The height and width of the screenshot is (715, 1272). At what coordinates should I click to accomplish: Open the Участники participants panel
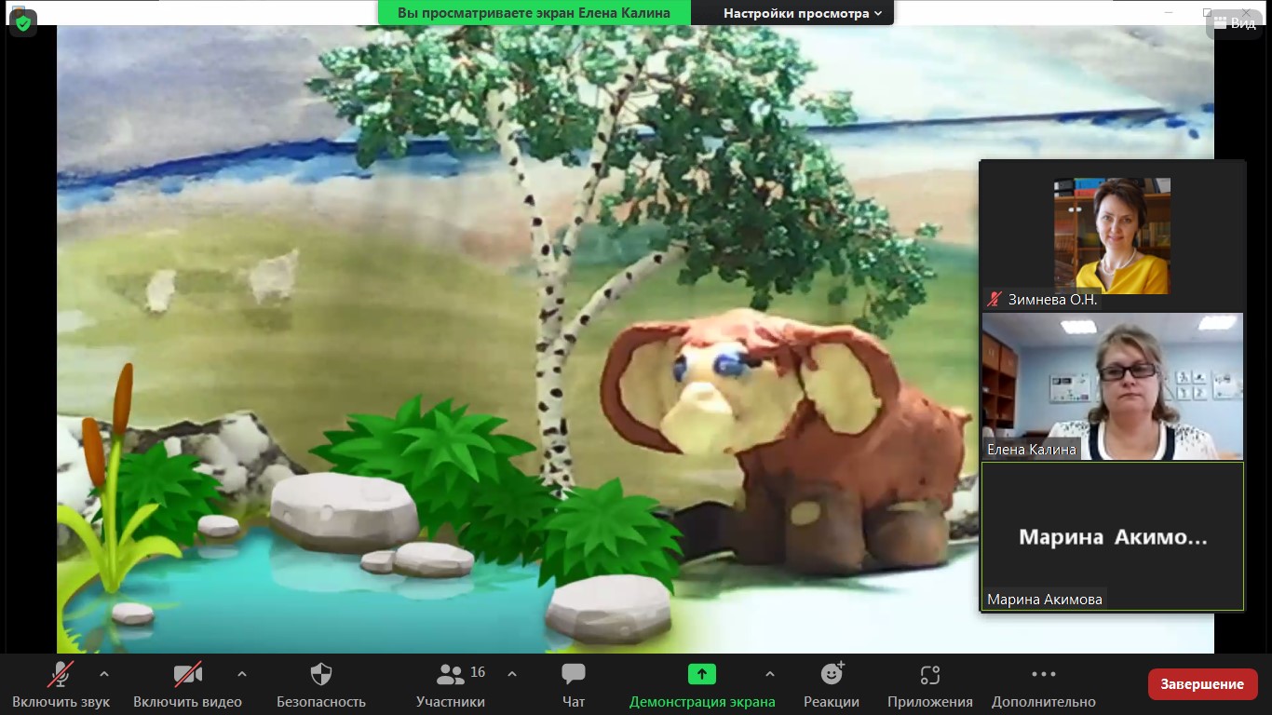tap(451, 685)
